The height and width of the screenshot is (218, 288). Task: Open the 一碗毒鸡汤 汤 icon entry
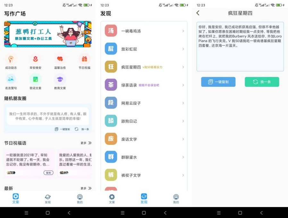(111, 31)
